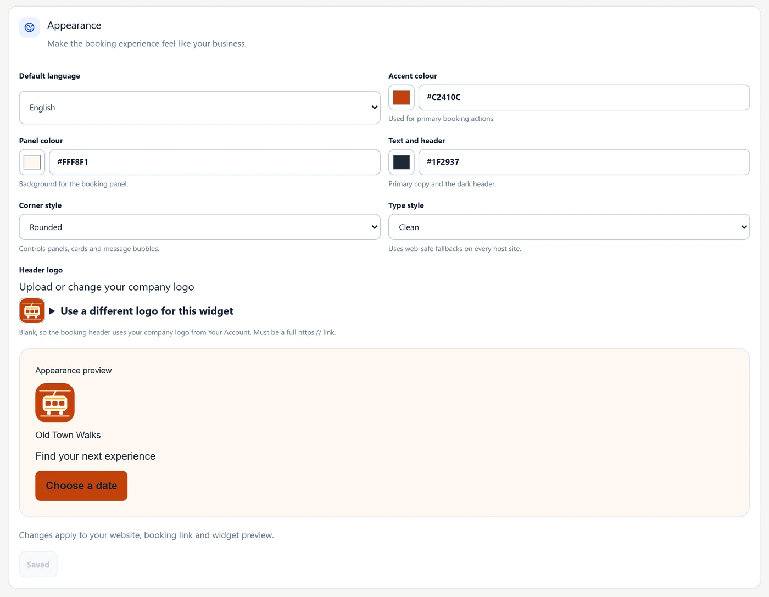769x597 pixels.
Task: Click the 'Header logo' label
Action: coord(41,270)
